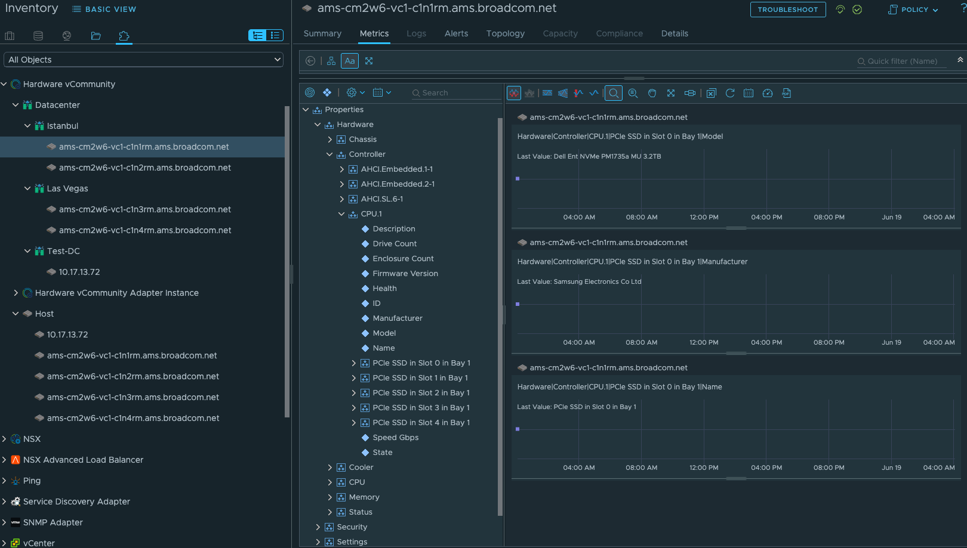The width and height of the screenshot is (967, 548).
Task: Toggle the Aa show names button
Action: (350, 61)
